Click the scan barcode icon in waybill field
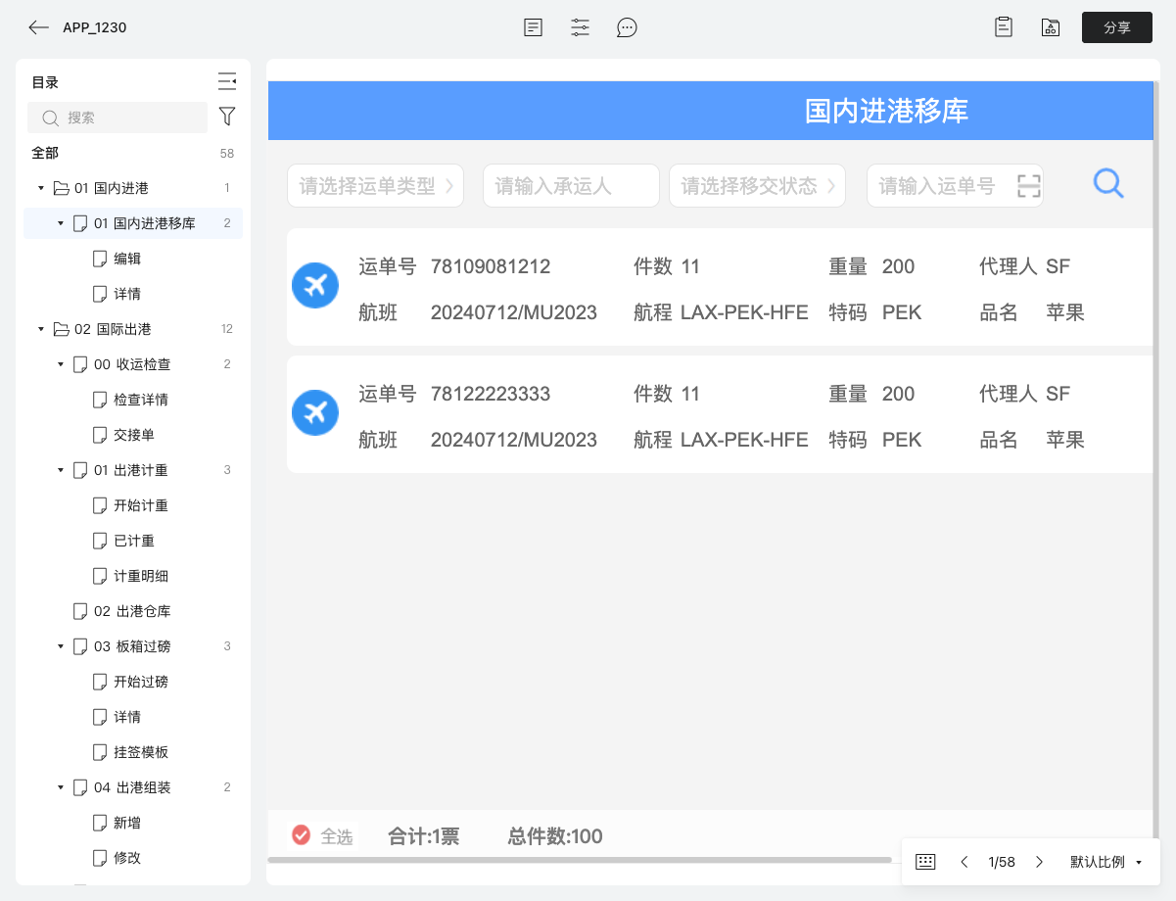This screenshot has width=1176, height=901. (x=1028, y=186)
